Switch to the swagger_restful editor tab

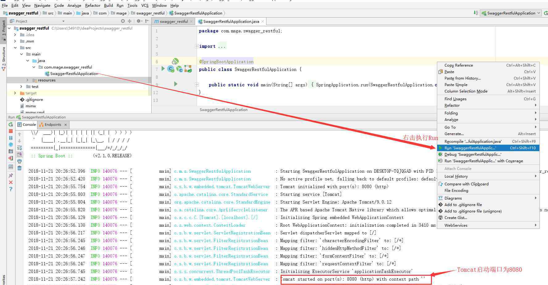174,21
